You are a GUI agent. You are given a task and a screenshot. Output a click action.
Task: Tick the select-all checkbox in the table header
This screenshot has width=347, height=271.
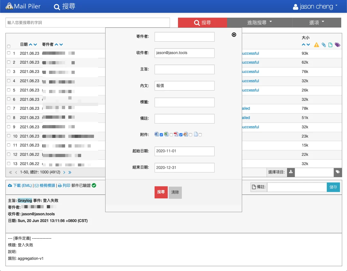9,46
